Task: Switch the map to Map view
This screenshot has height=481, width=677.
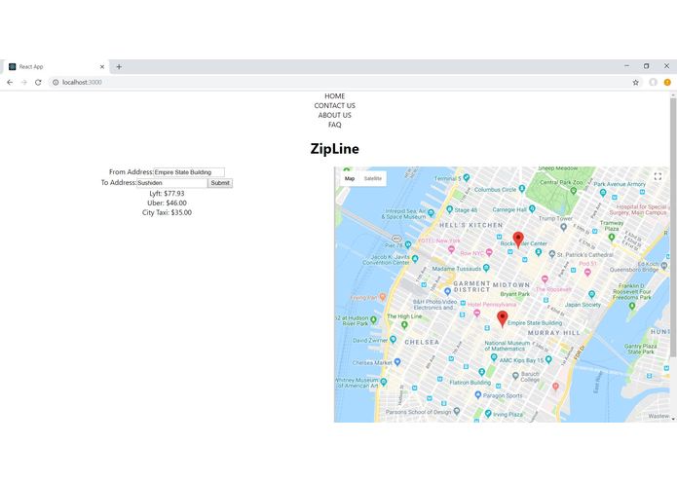Action: (350, 178)
